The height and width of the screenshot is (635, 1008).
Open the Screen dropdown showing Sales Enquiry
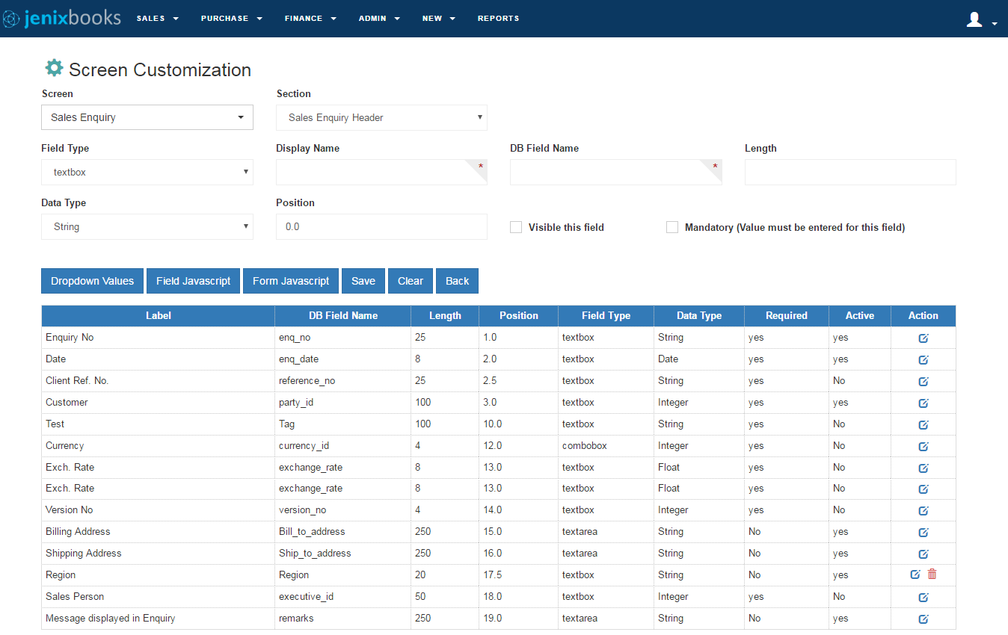pos(147,117)
